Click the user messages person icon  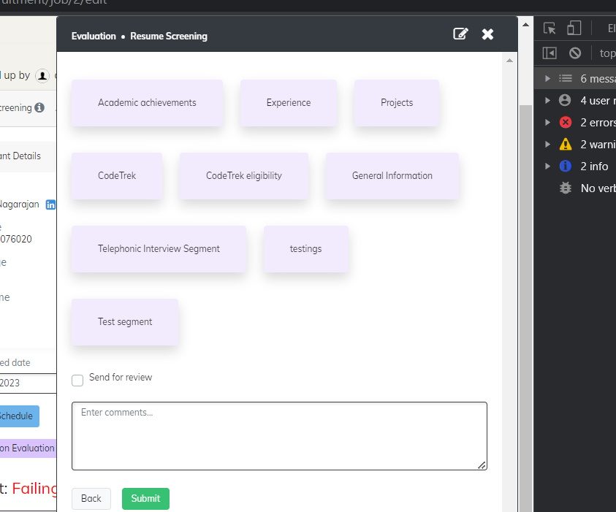tap(565, 101)
